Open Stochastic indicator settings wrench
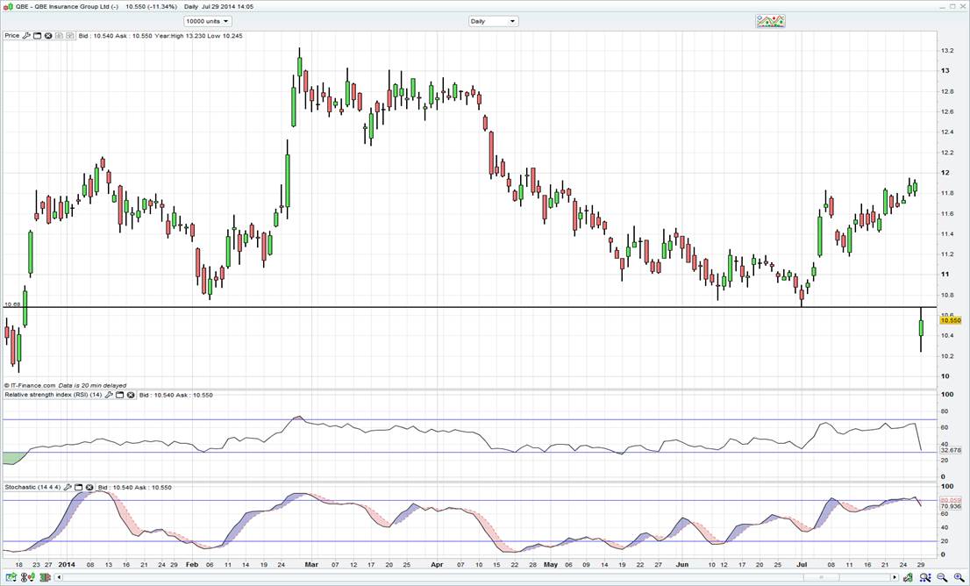The width and height of the screenshot is (970, 586). click(x=68, y=487)
